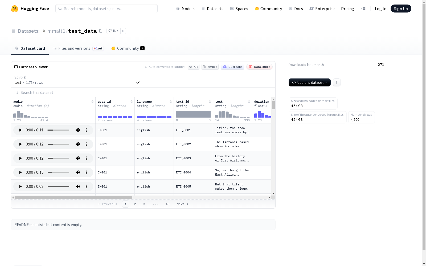This screenshot has width=426, height=266.
Task: Seek the audio slider in row ETE_0003
Action: point(58,158)
